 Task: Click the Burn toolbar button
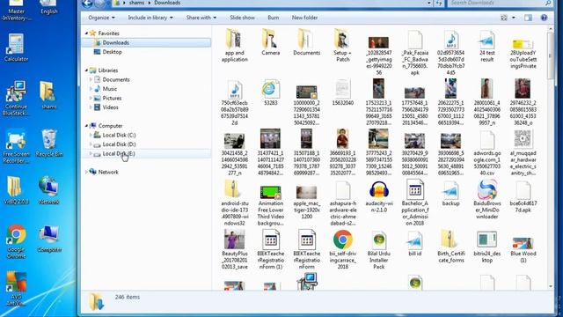pyautogui.click(x=273, y=18)
